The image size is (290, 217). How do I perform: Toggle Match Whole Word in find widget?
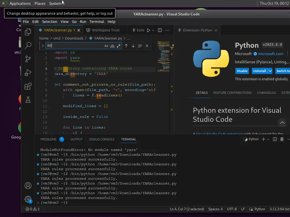[x=112, y=46]
